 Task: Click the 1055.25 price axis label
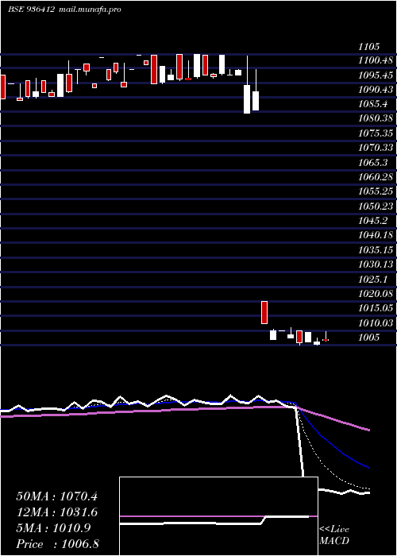point(376,191)
